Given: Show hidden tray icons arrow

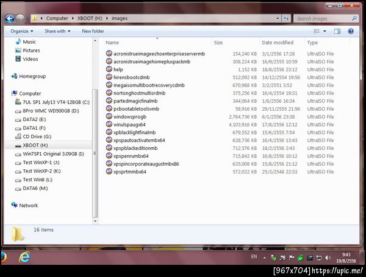Looking at the screenshot, I should [265, 258].
